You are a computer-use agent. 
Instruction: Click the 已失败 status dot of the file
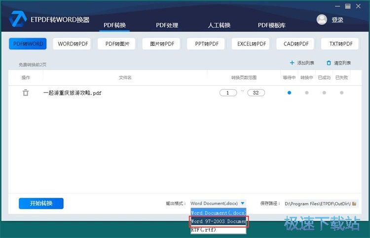pos(342,93)
